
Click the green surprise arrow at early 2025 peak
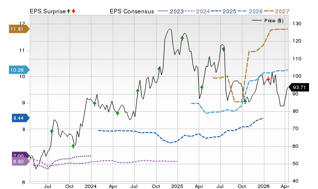pos(182,38)
